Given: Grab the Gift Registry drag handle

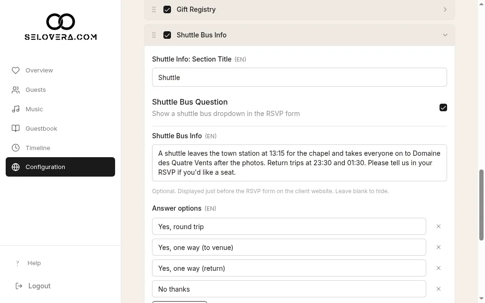Looking at the screenshot, I should tap(154, 9).
